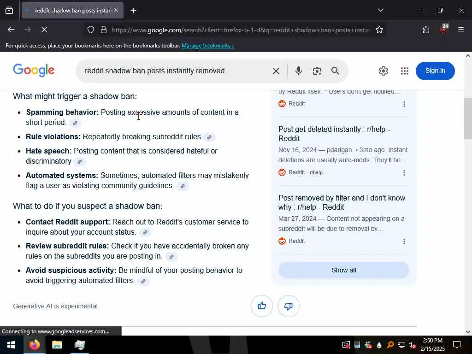Stop loading the page
472x354 pixels.
coord(44,30)
